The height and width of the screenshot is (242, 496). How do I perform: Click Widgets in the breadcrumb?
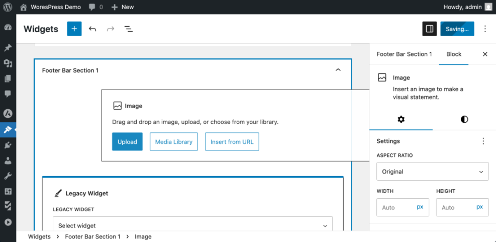pos(39,236)
